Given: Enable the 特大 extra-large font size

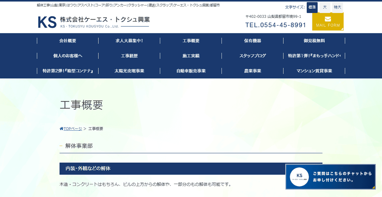Looking at the screenshot, I should [x=337, y=7].
